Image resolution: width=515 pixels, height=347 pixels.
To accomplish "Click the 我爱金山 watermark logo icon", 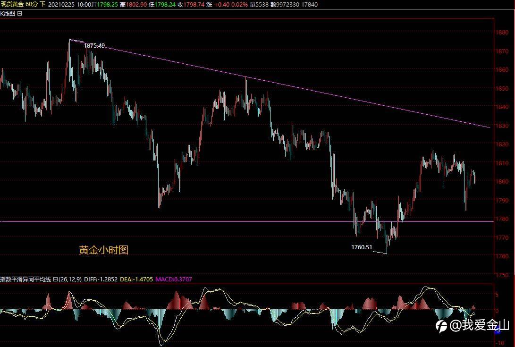I will pos(441,326).
